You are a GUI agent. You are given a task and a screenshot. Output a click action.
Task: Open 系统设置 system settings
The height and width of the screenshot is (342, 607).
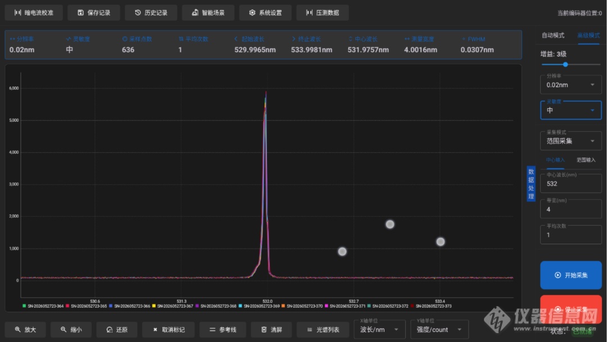coord(265,13)
